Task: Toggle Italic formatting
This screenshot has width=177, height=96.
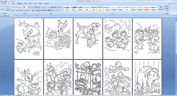Action: pos(14,11)
